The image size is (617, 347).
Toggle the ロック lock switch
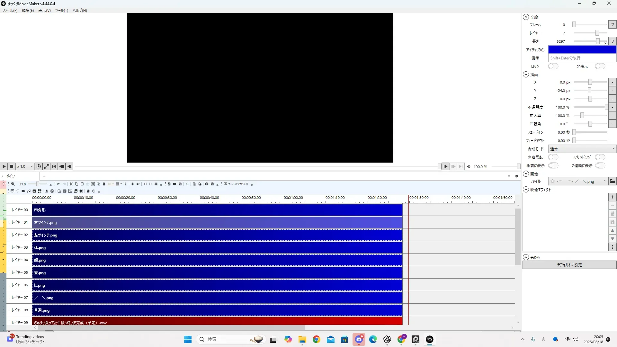(553, 67)
